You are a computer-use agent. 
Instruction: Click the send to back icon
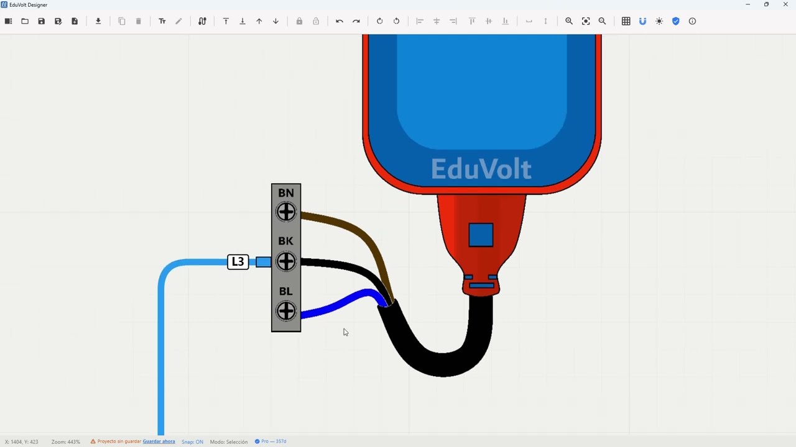pos(243,21)
